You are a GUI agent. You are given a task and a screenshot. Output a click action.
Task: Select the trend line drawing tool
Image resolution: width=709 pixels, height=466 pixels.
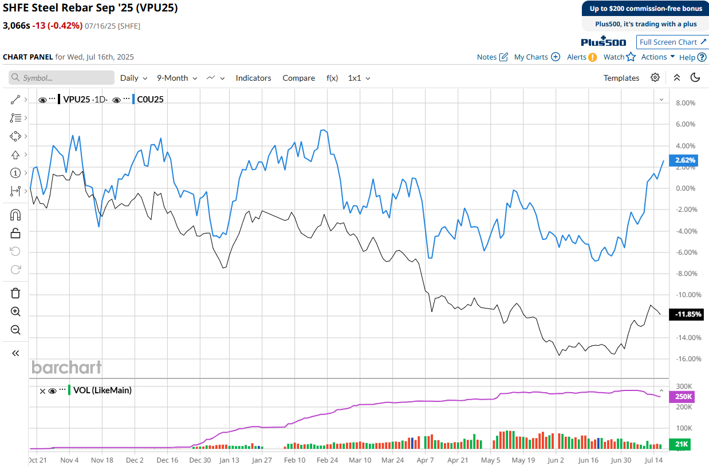point(15,100)
